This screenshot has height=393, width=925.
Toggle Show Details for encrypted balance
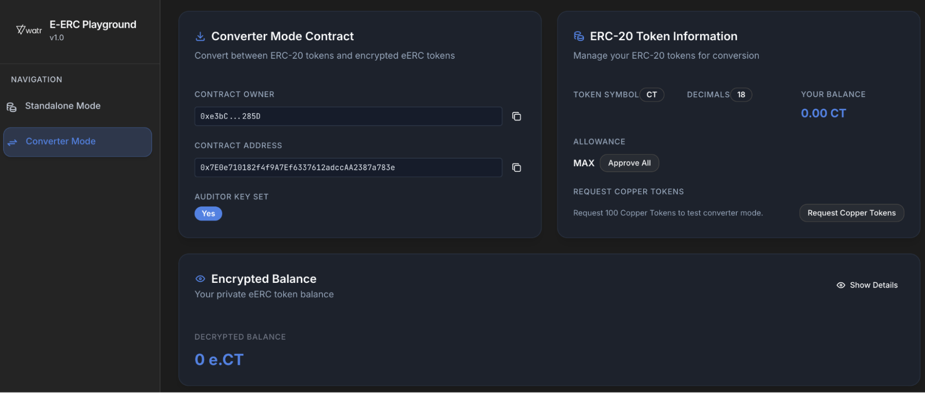867,285
